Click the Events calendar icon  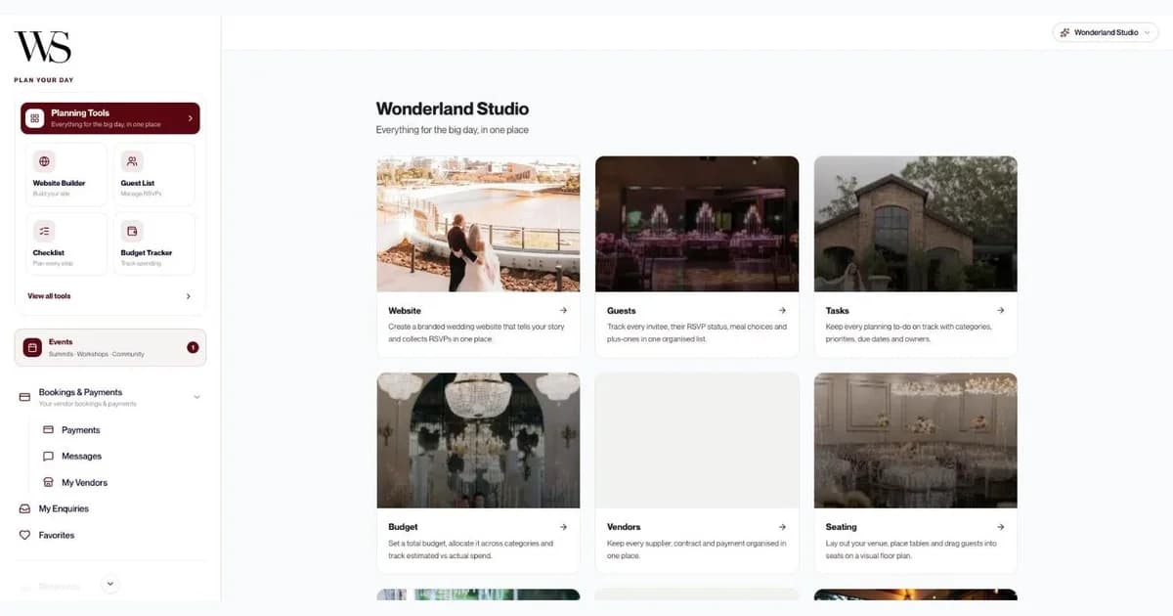pyautogui.click(x=32, y=347)
